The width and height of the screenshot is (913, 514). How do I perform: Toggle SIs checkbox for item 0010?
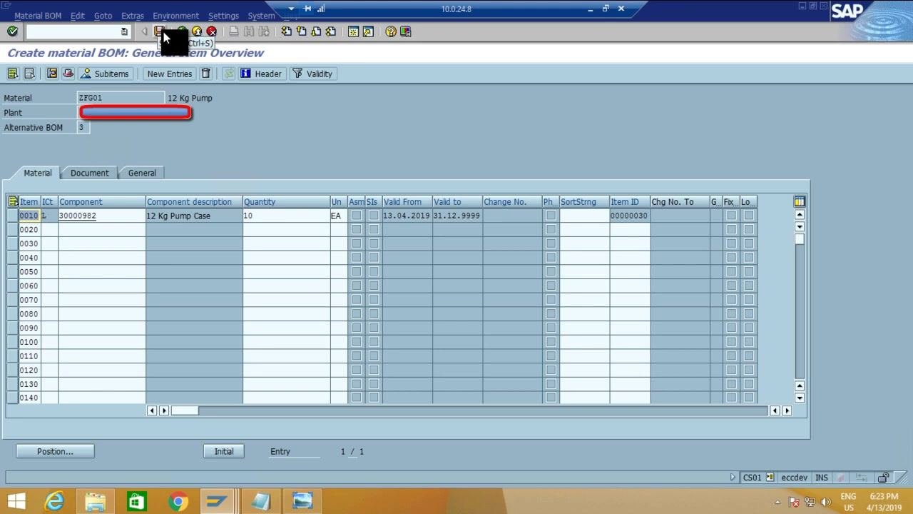(x=374, y=216)
